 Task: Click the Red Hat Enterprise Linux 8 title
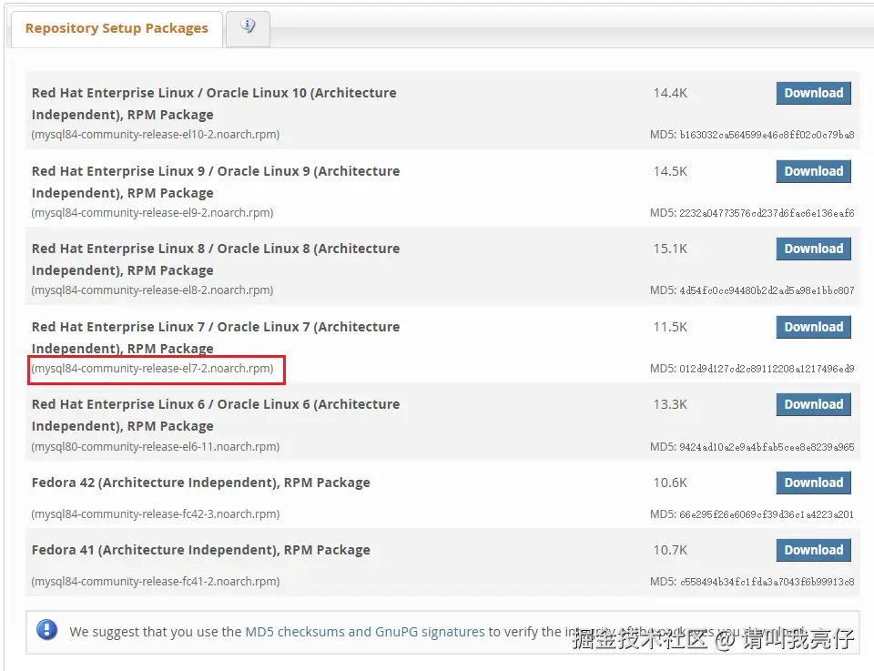pos(216,259)
